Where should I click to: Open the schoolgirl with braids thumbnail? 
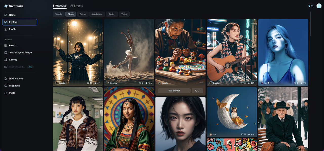tap(78, 119)
